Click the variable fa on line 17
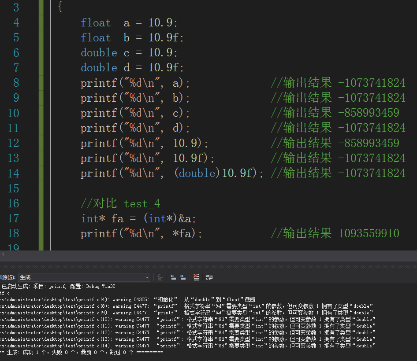This screenshot has width=417, height=361. coord(117,219)
